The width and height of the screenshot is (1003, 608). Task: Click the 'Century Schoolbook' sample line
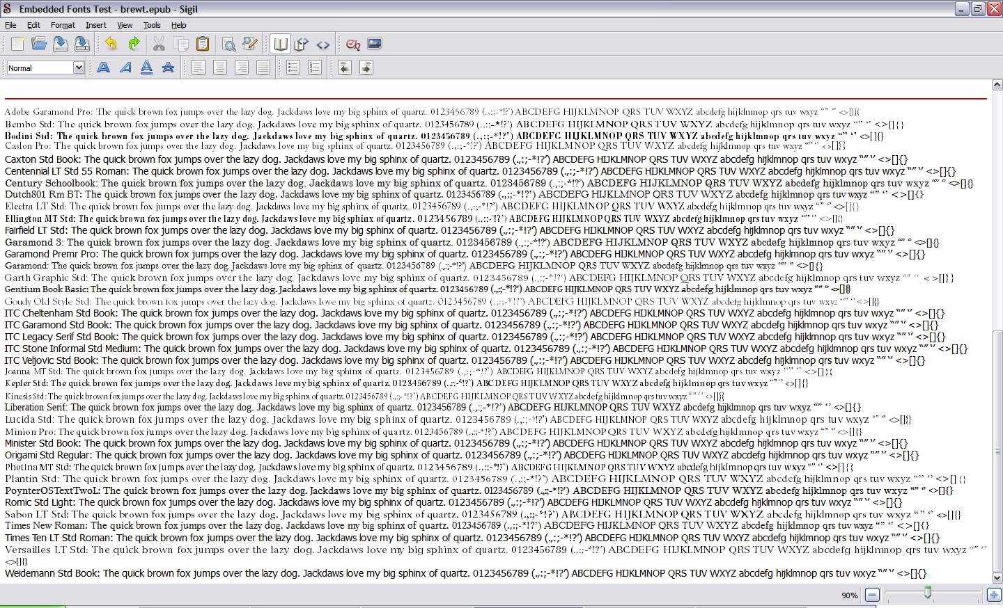[x=489, y=184]
